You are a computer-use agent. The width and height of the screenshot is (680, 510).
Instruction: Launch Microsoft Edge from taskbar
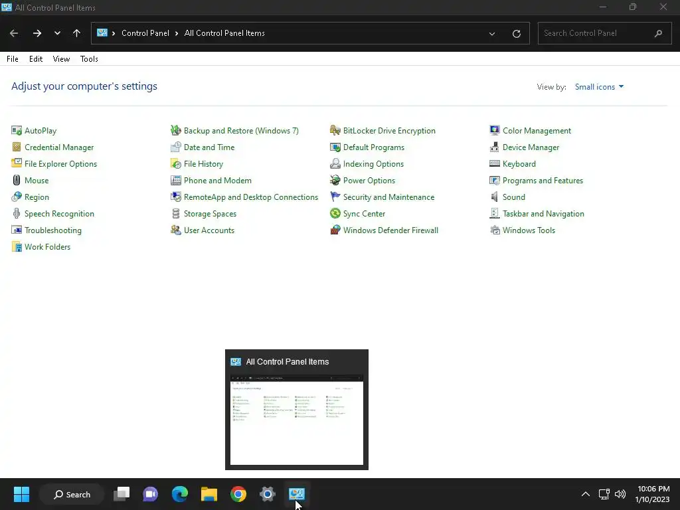[x=179, y=494]
